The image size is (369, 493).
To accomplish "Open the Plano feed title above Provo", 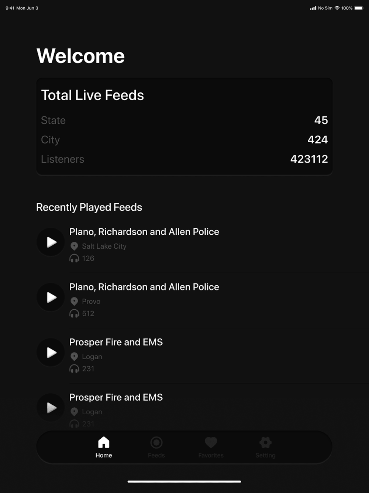I will 144,287.
